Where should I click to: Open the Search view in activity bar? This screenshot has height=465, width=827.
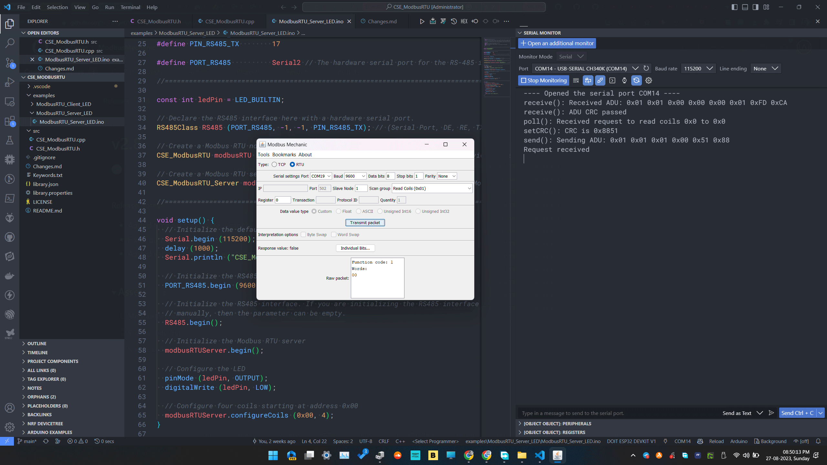click(10, 43)
